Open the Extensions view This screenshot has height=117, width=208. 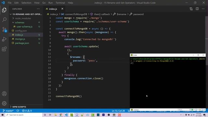pyautogui.click(x=4, y=49)
